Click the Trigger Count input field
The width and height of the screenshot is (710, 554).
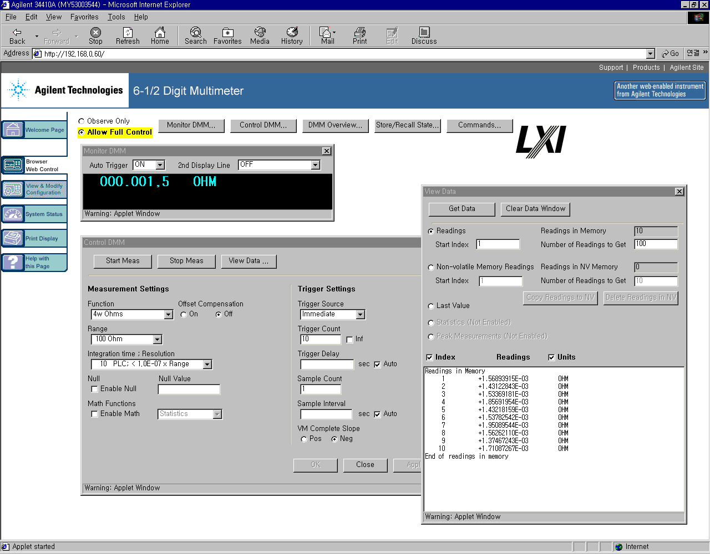click(320, 339)
